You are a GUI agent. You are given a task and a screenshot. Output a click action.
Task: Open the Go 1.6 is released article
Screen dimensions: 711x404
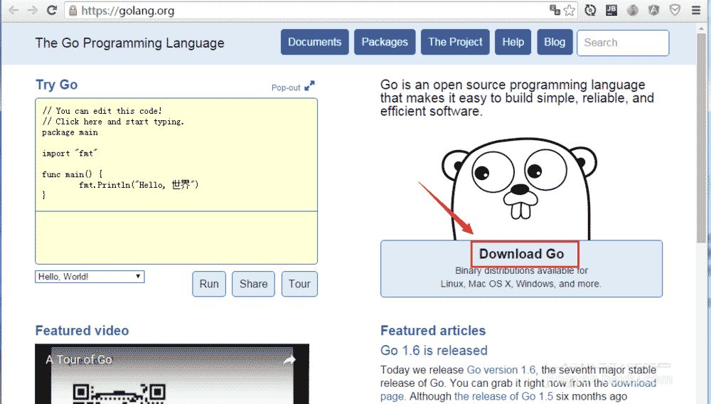(434, 351)
